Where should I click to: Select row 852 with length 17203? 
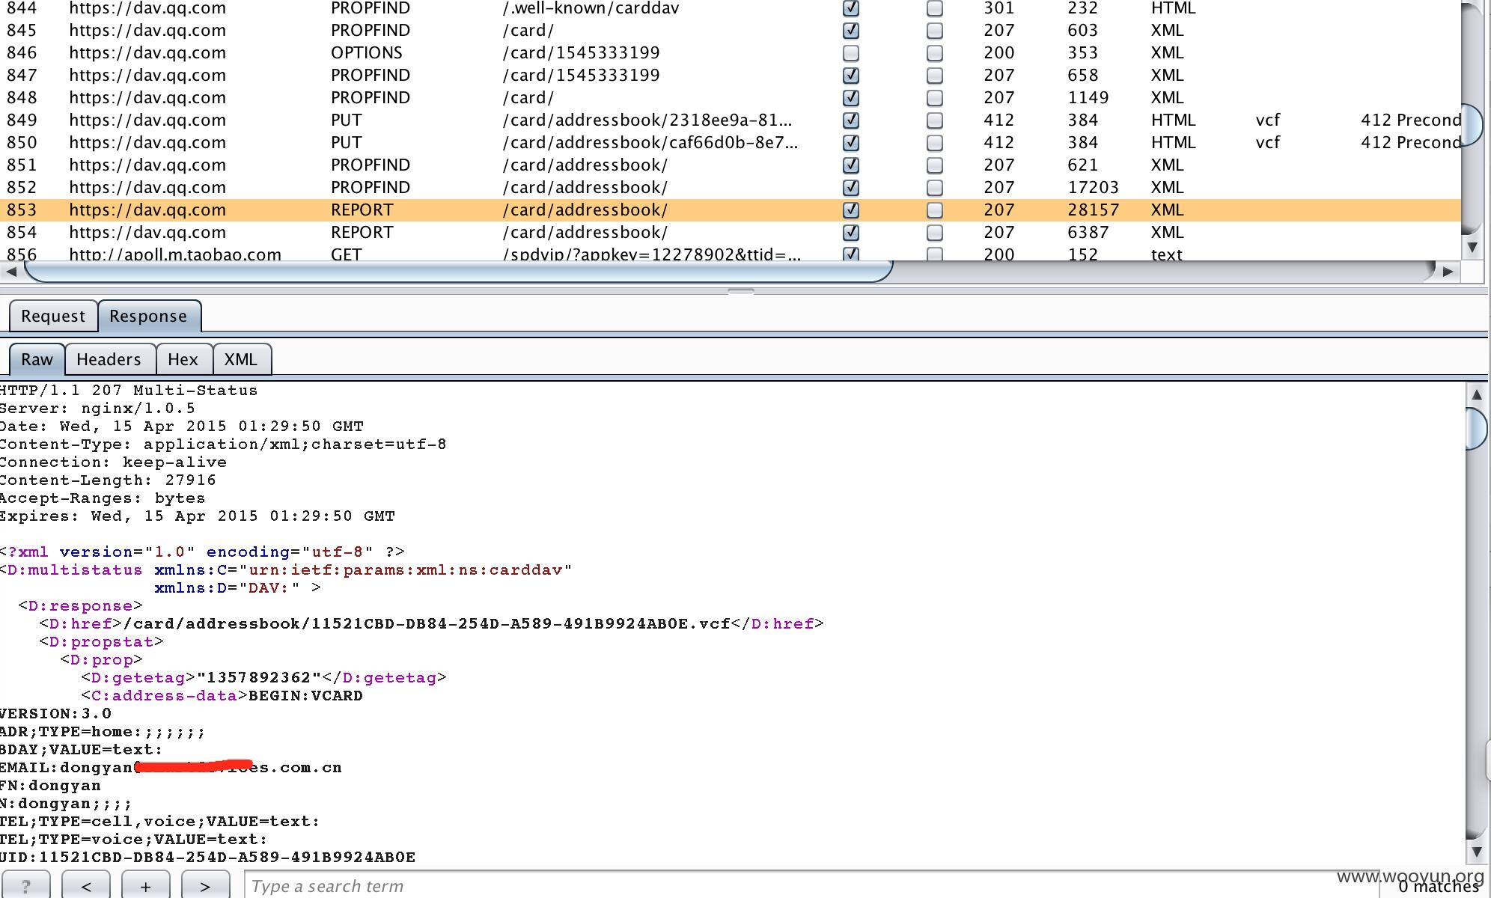[x=731, y=188]
